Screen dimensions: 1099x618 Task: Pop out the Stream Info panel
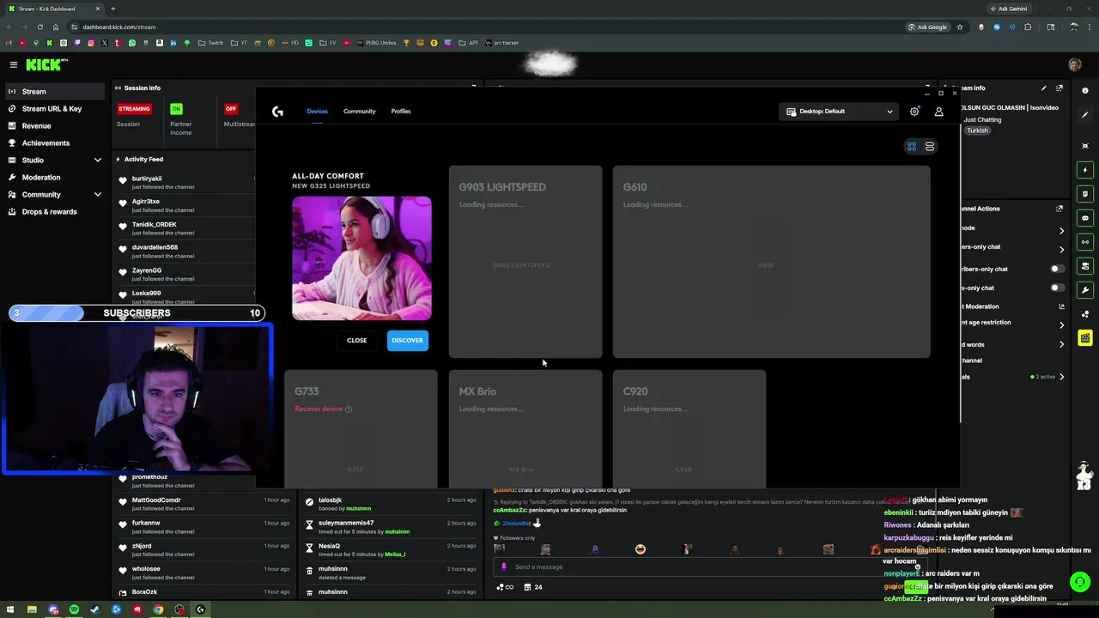[x=1060, y=88]
